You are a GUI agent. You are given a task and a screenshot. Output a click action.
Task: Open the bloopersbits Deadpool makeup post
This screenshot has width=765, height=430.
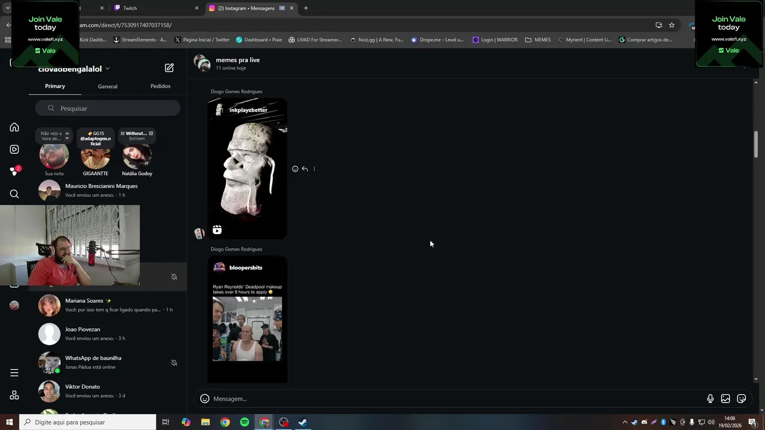[x=247, y=319]
